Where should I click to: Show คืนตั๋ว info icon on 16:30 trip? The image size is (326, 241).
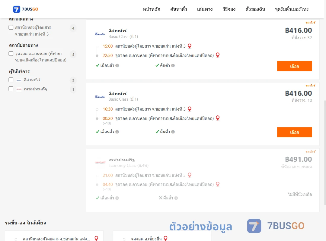(x=173, y=132)
